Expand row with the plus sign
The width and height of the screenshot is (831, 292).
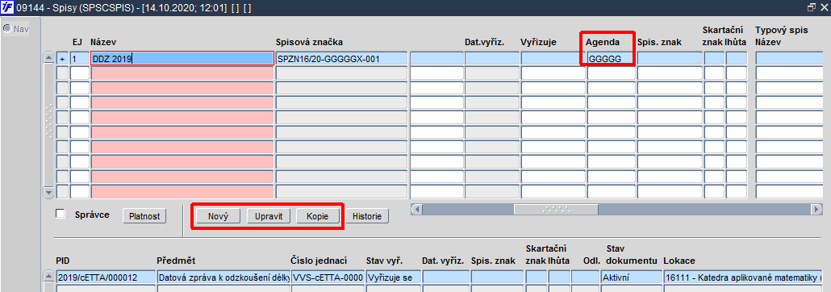click(63, 59)
